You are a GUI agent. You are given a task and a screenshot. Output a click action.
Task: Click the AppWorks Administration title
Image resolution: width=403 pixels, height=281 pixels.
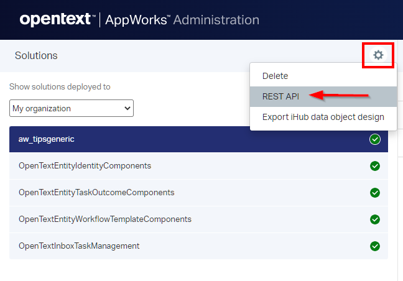pyautogui.click(x=182, y=20)
